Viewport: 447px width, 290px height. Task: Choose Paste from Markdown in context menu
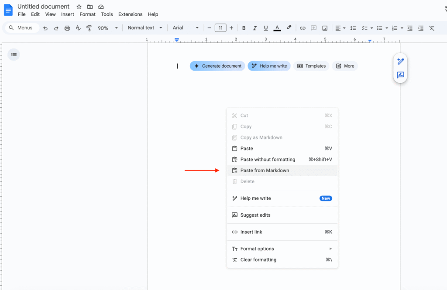pos(265,171)
